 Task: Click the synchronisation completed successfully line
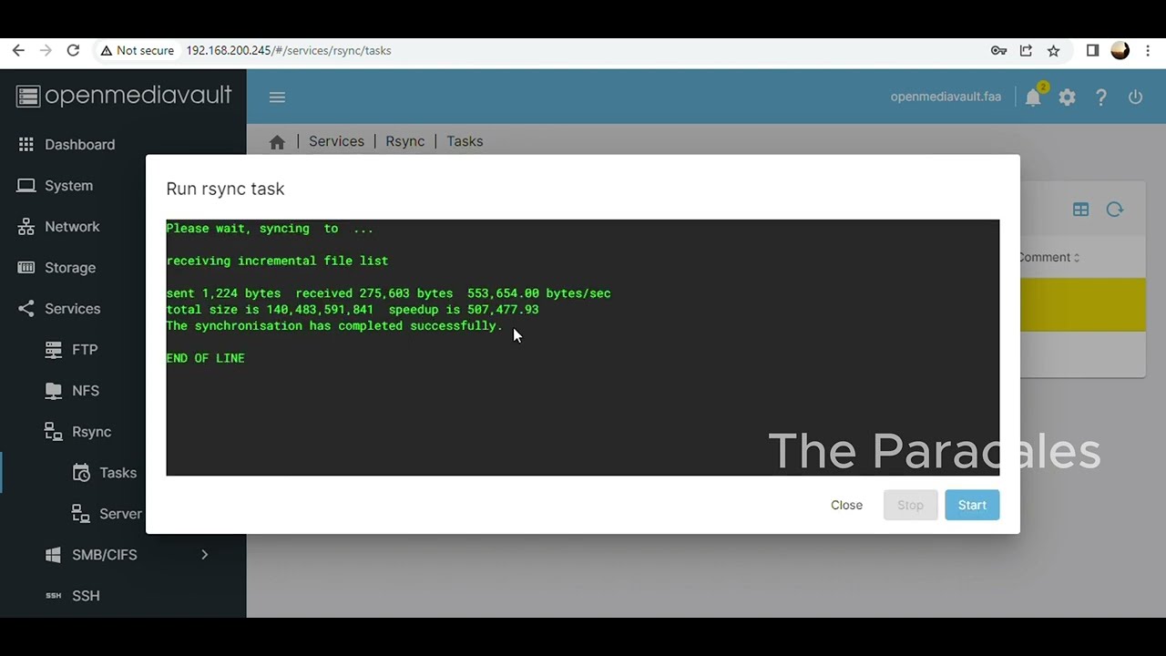tap(334, 326)
